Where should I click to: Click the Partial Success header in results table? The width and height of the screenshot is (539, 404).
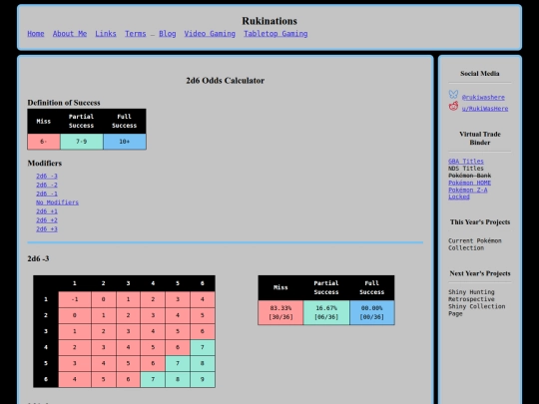(326, 288)
